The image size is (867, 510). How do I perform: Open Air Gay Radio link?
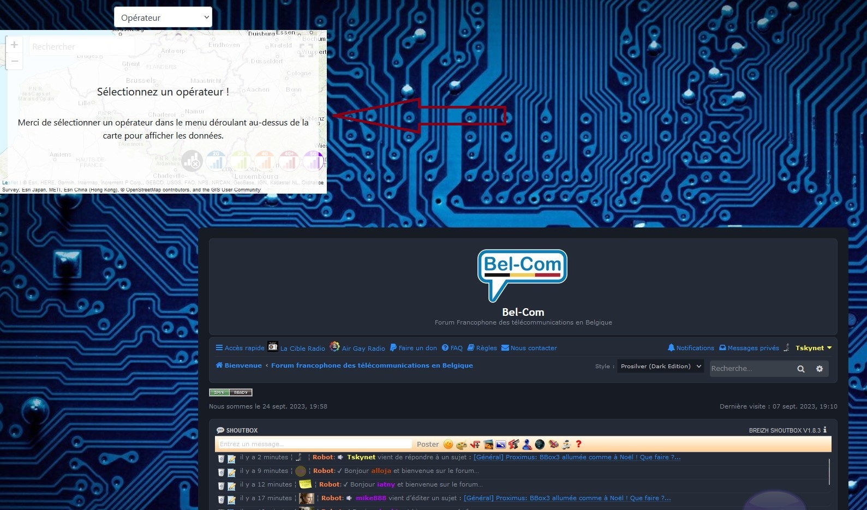357,347
